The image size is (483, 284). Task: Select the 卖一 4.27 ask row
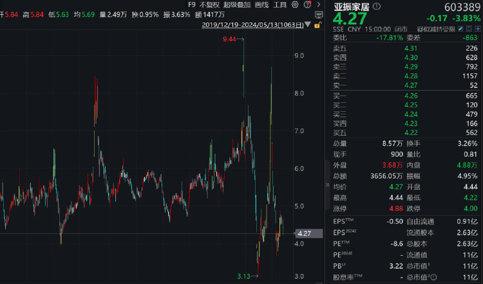405,85
